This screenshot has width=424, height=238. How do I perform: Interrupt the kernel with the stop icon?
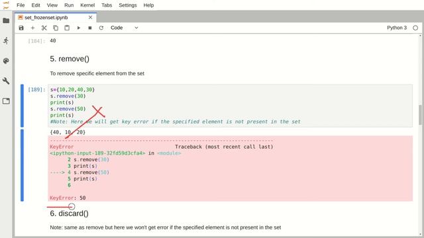(90, 28)
